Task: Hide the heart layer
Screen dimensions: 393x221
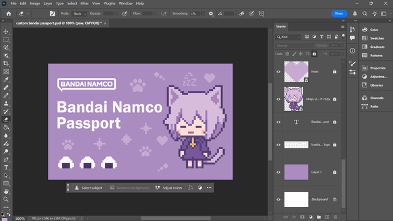Action: [x=278, y=72]
